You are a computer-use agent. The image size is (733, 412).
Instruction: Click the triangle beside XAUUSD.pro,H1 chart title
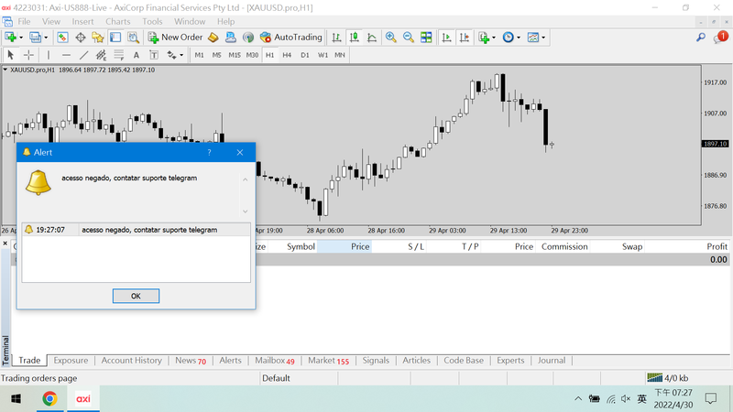click(5, 70)
